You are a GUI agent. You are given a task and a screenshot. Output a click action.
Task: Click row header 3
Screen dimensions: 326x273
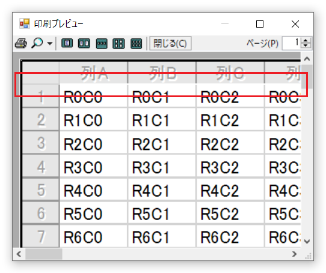(41, 143)
